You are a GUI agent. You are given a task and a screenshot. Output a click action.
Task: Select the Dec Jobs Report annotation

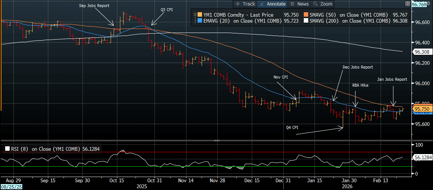pos(357,67)
